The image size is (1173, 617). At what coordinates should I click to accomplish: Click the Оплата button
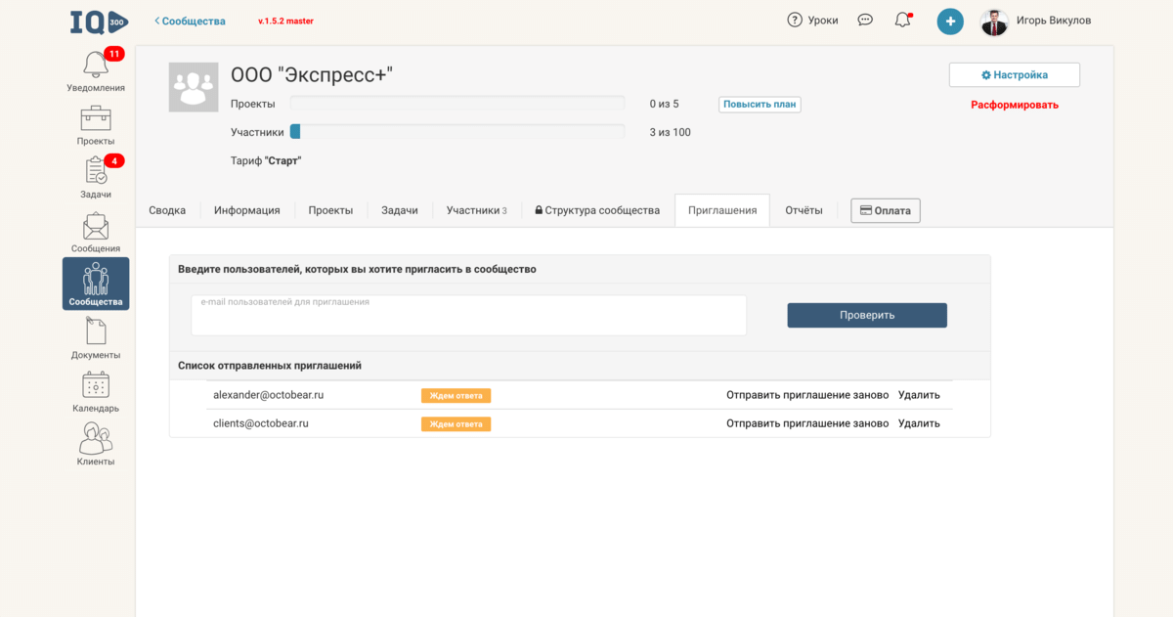click(886, 210)
